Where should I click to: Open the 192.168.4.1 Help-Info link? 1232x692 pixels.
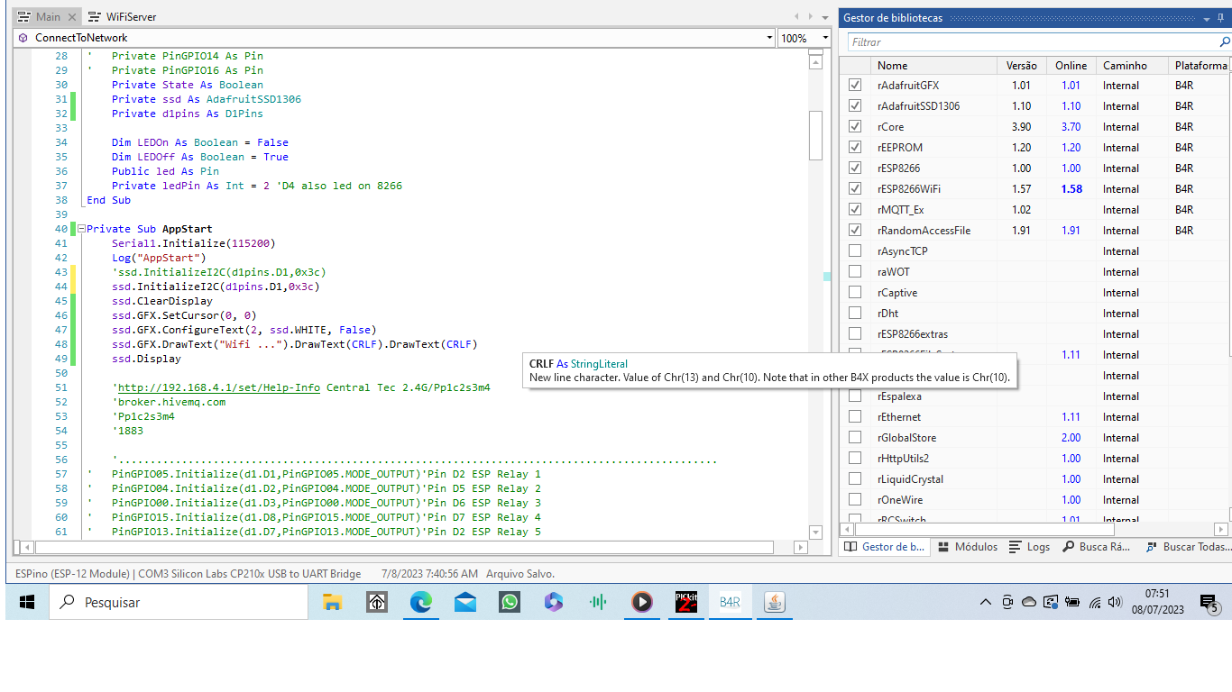tap(218, 387)
